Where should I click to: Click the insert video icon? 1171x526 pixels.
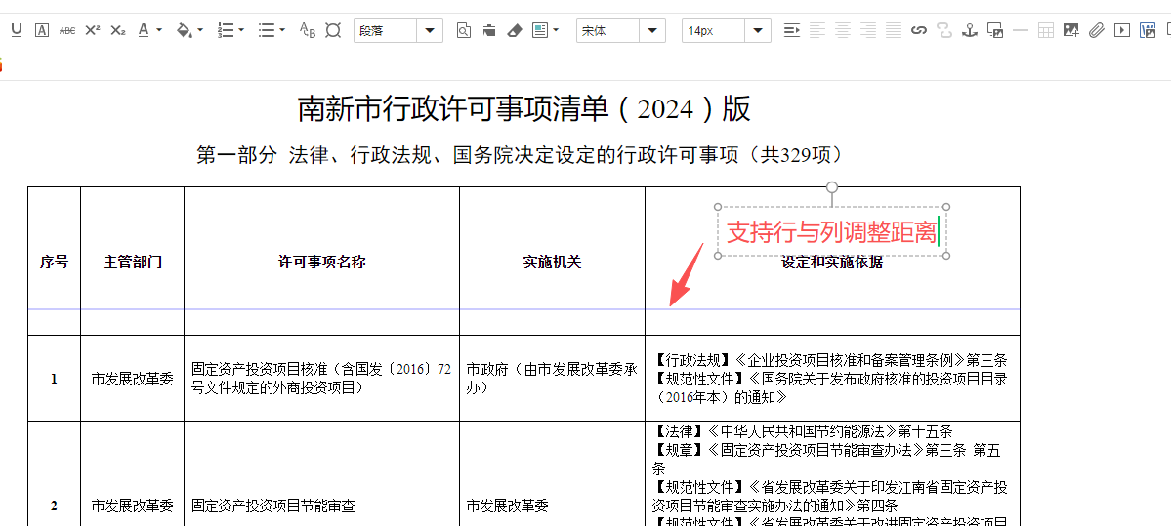(1122, 30)
